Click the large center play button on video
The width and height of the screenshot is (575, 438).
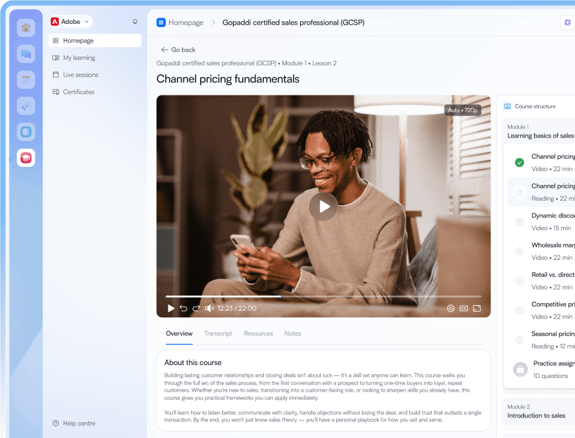[323, 206]
